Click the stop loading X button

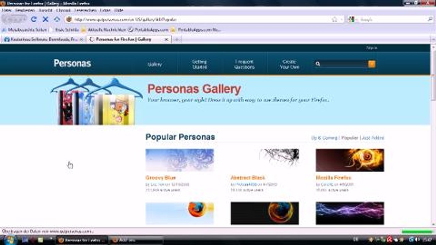click(45, 19)
